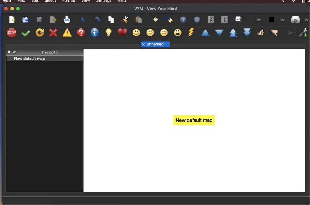Copy selection with the Copy icon
Viewport: 310px width, 205px height.
point(111,19)
